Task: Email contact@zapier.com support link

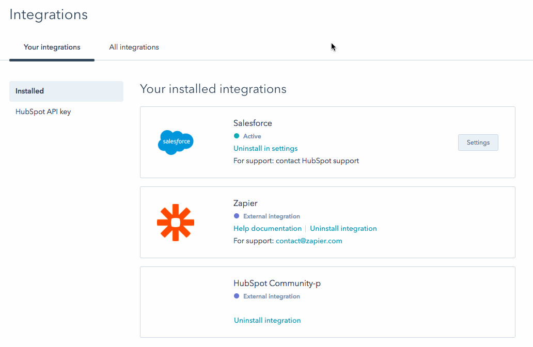Action: coord(309,241)
